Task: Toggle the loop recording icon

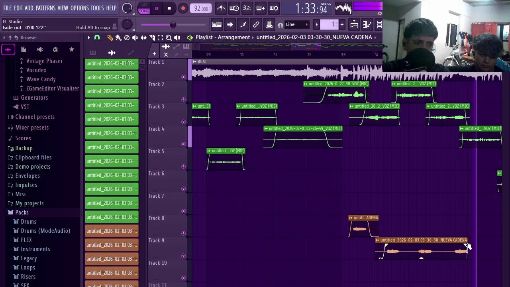Action: tap(274, 8)
